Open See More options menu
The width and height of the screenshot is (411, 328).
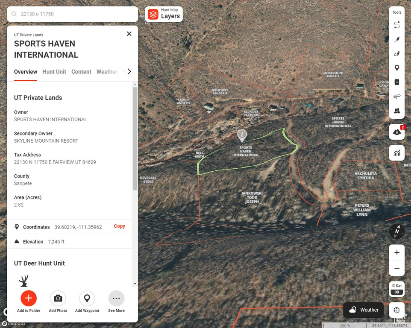tap(116, 299)
